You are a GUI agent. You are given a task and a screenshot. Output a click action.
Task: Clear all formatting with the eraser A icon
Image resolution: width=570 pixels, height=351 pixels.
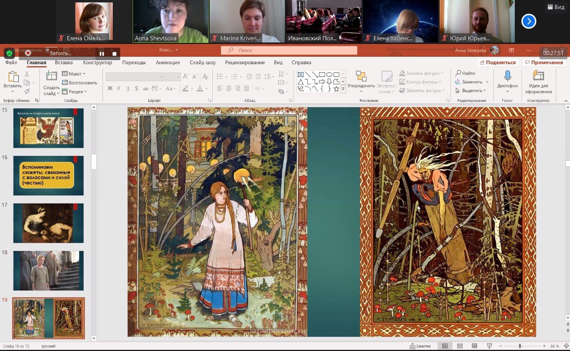pyautogui.click(x=205, y=77)
